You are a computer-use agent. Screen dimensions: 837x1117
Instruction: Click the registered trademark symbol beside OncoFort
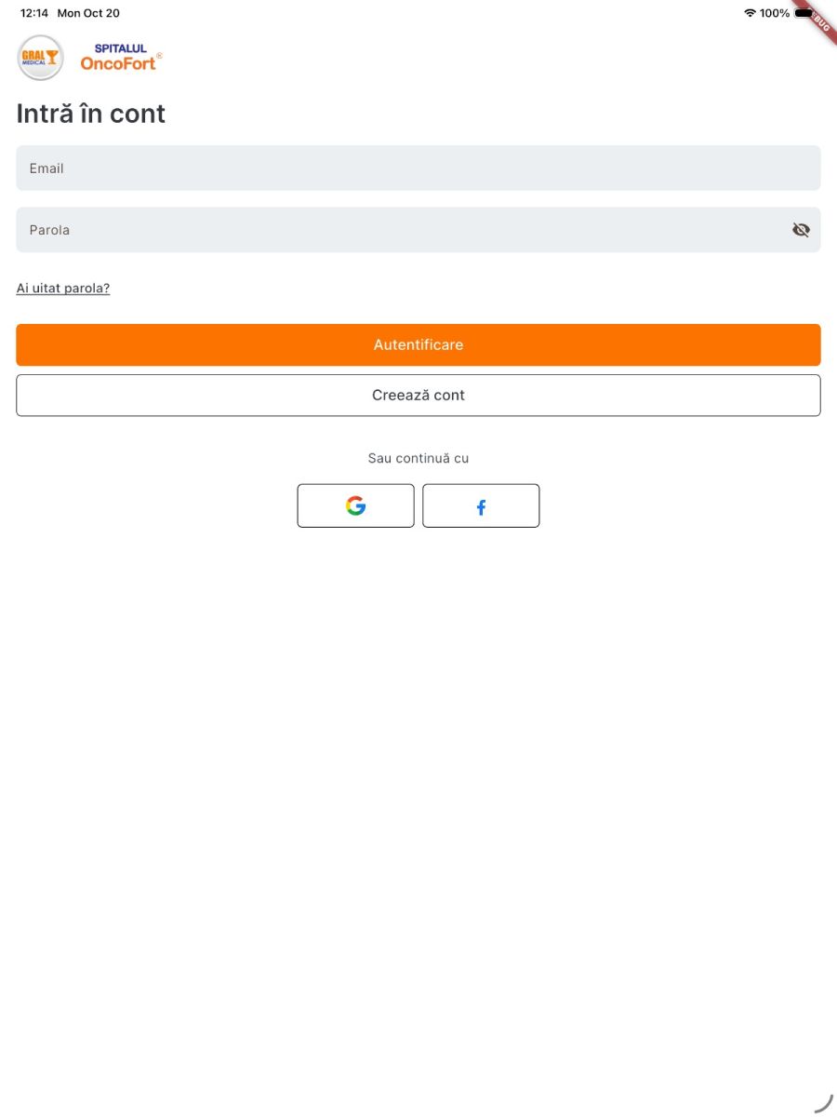click(x=160, y=56)
